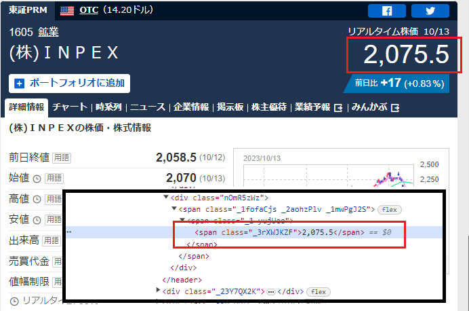Screen dimensions: 469x311
Task: Go to the 企業情報 tab
Action: point(191,107)
